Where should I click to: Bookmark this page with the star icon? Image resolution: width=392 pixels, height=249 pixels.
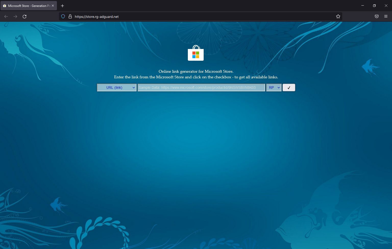click(338, 17)
